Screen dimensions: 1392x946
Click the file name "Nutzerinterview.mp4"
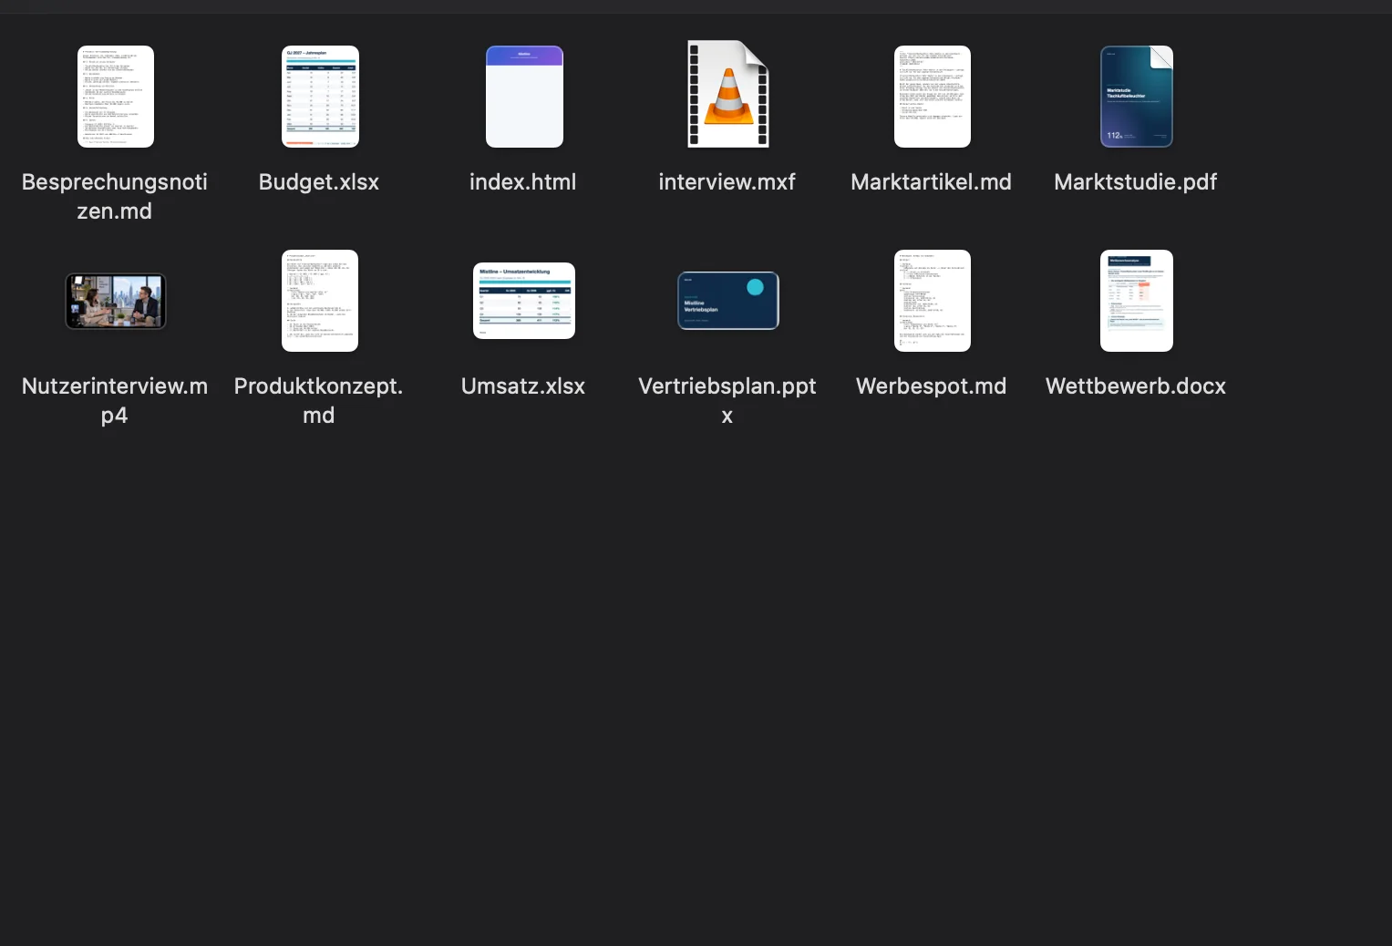(x=115, y=400)
